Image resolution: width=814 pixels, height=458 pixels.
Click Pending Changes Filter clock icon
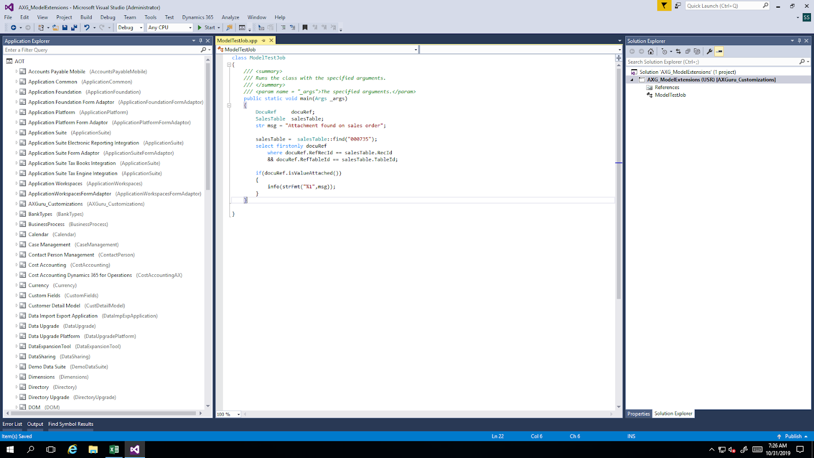click(x=664, y=51)
